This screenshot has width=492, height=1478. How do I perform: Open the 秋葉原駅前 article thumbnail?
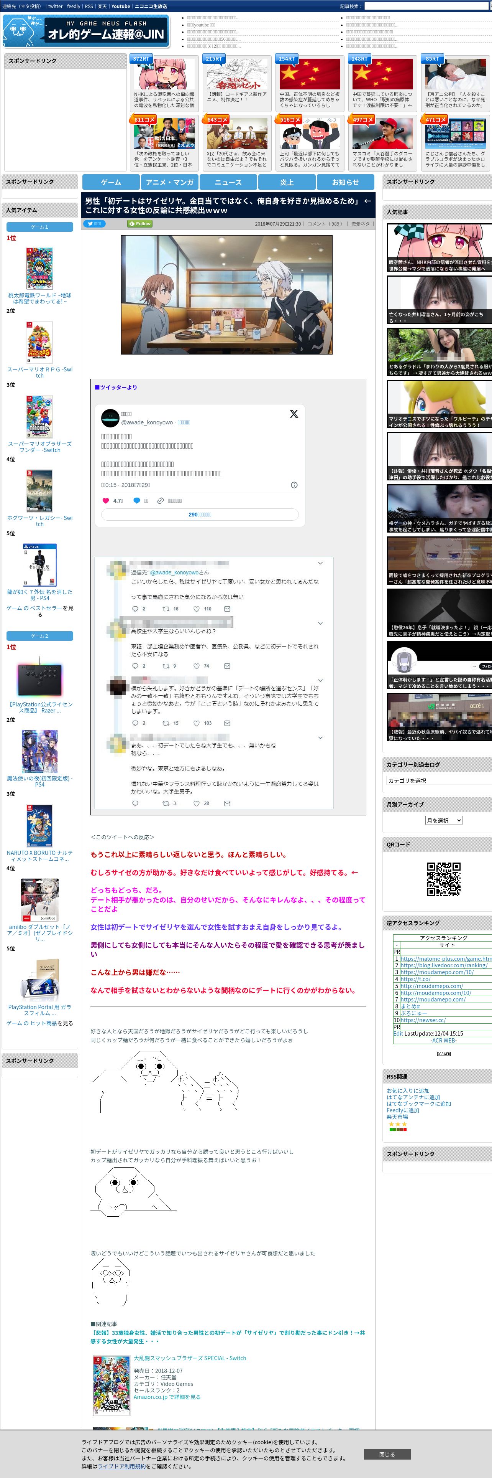(x=439, y=717)
